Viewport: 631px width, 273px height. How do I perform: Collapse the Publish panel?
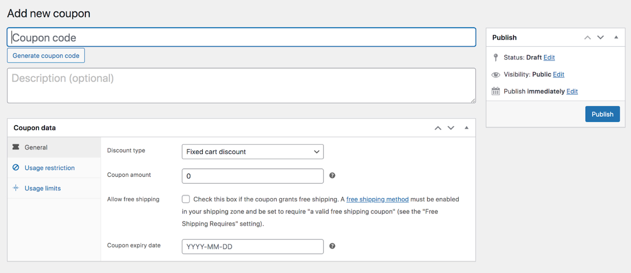coord(616,38)
